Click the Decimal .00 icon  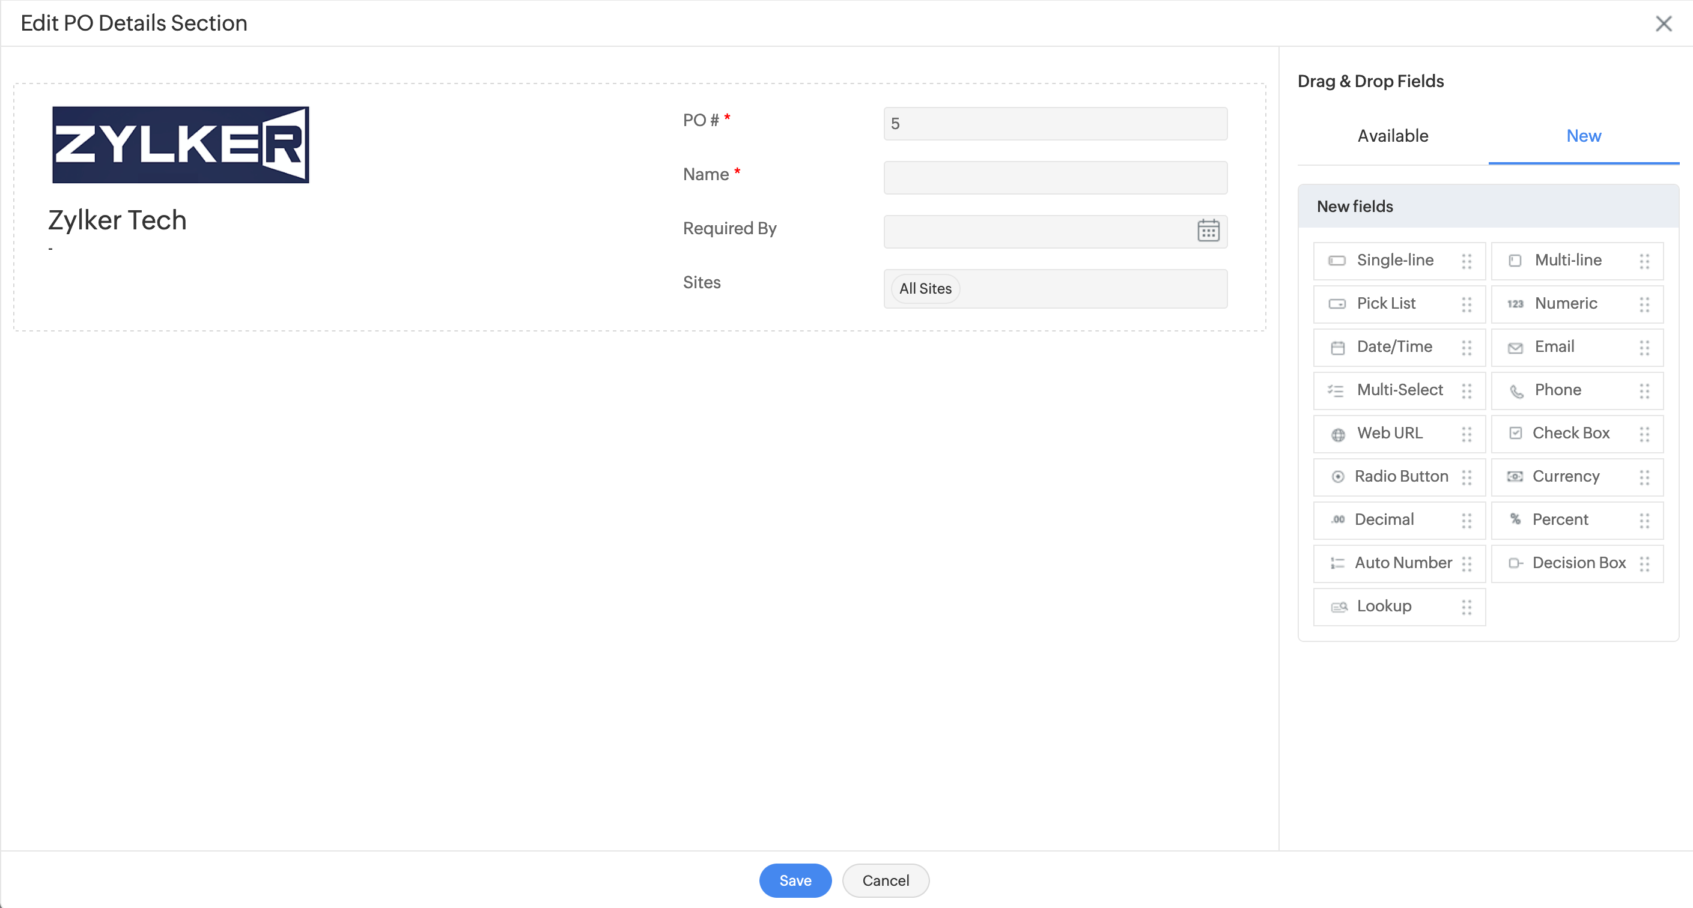pos(1337,519)
